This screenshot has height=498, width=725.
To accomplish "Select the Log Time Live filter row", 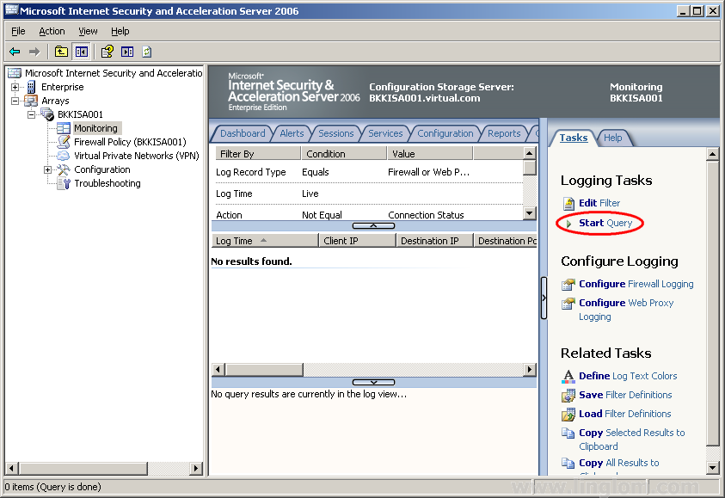I will 369,194.
